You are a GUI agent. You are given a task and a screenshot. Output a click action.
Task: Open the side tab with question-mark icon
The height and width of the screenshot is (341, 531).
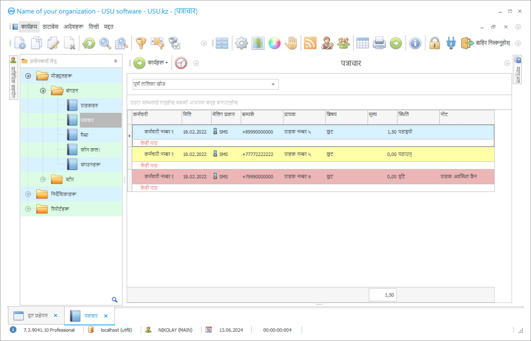click(517, 70)
